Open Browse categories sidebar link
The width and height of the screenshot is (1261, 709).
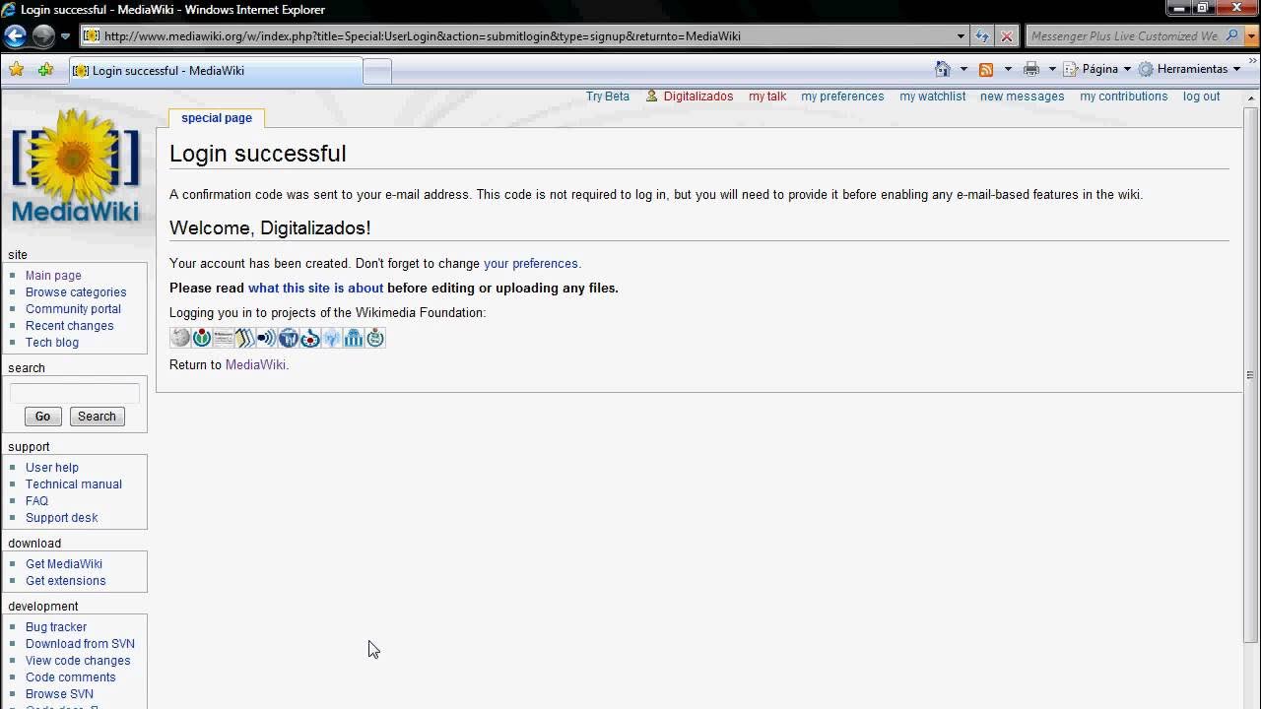(x=76, y=292)
